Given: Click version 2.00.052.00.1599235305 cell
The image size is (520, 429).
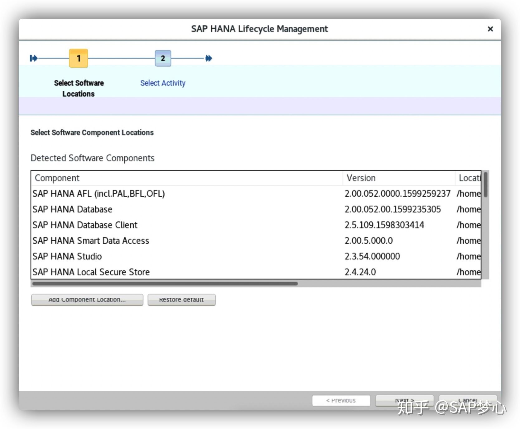Looking at the screenshot, I should 392,209.
